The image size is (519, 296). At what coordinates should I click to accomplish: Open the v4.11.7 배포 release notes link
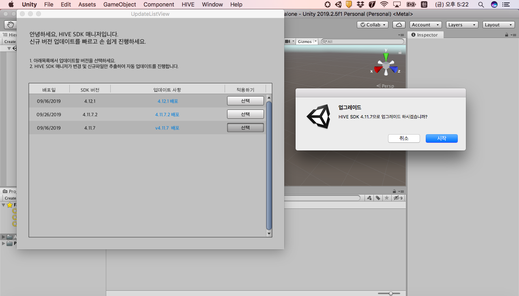[167, 128]
